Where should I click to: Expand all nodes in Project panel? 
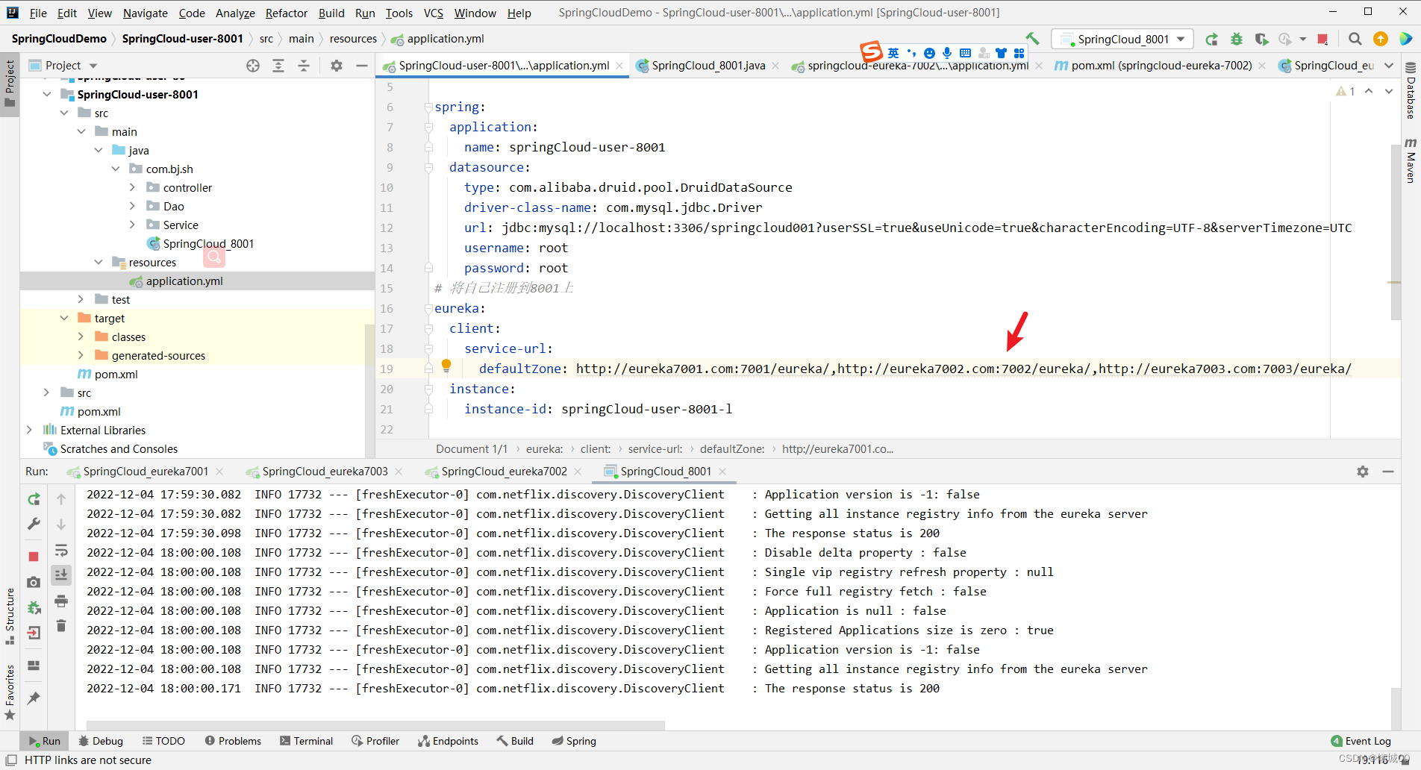click(278, 66)
